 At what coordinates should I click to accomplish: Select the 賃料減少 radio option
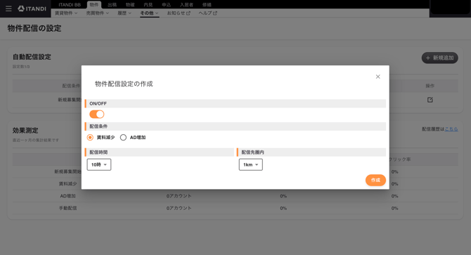[90, 138]
